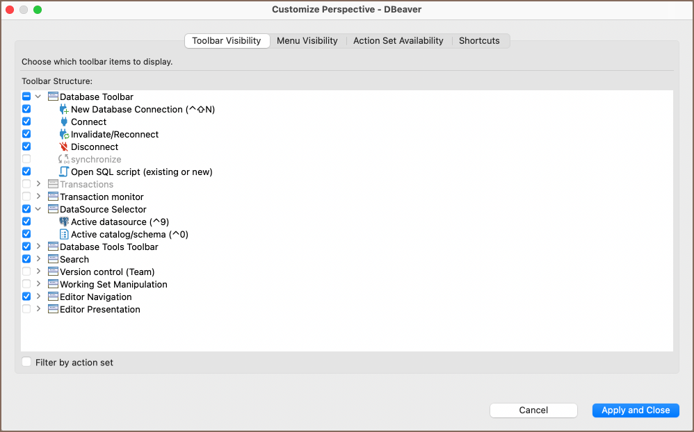Click the Invalidate/Reconnect icon
The height and width of the screenshot is (432, 694).
tap(64, 135)
